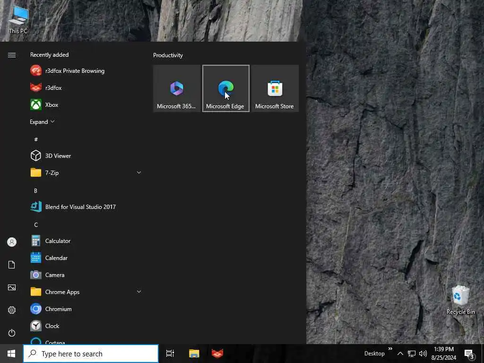Launch r3dfox from the taskbar
This screenshot has width=484, height=363.
tap(217, 354)
